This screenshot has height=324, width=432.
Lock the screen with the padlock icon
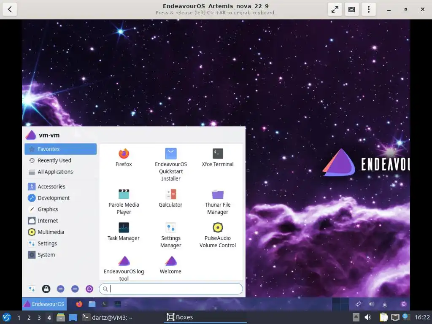point(46,289)
